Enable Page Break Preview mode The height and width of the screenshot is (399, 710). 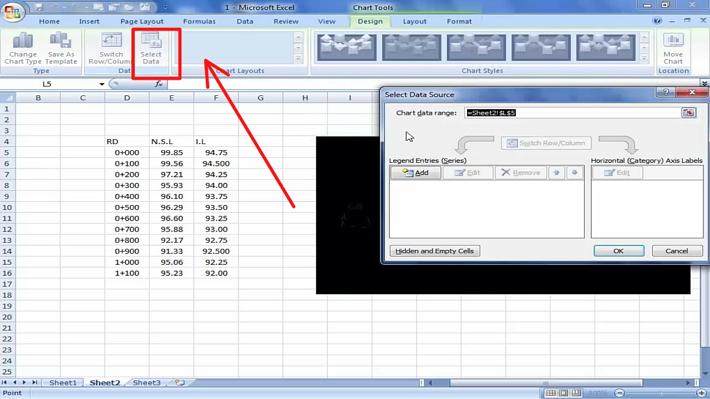coord(577,393)
